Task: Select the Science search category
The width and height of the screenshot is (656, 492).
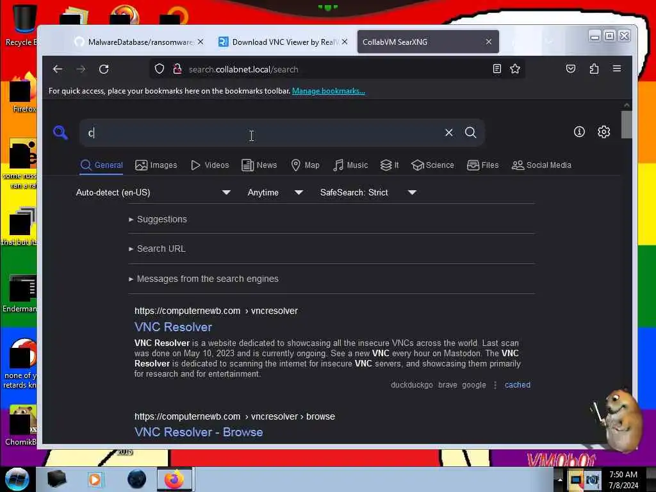Action: click(x=432, y=165)
